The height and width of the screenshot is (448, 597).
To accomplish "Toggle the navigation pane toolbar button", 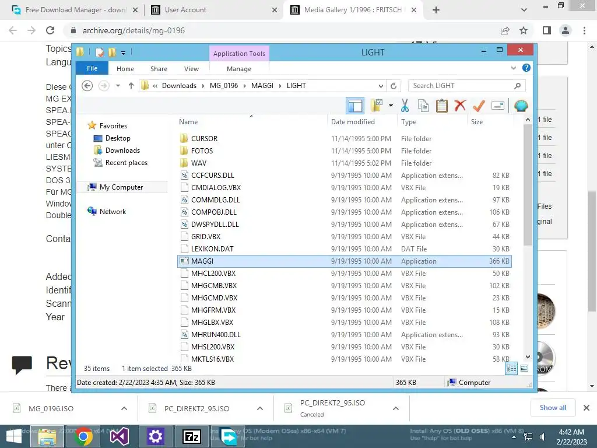I will [x=355, y=106].
